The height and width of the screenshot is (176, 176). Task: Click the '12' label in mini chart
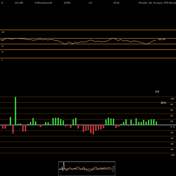click(113, 167)
